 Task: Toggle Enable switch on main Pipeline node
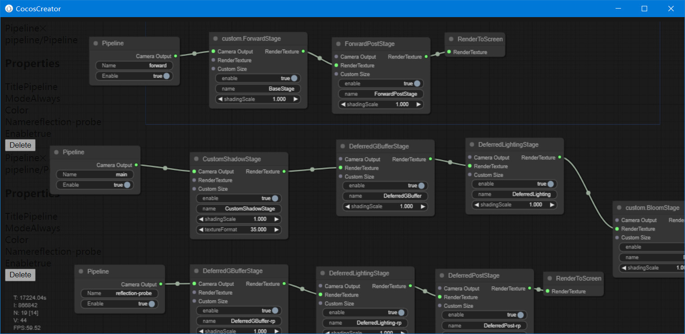[x=127, y=185]
